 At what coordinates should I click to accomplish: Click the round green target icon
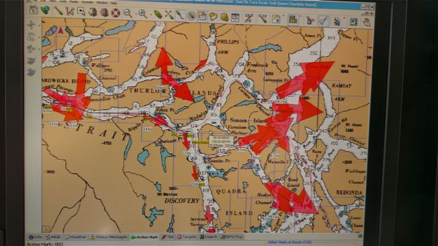(x=192, y=16)
